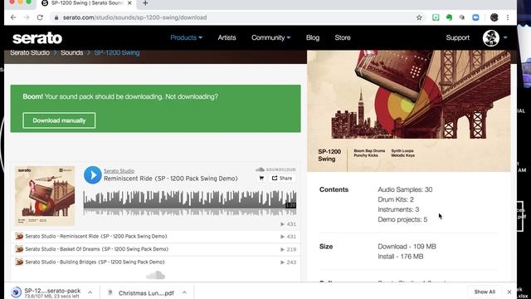Viewport: 531px width, 299px height.
Task: Expand serato-pack download options chevron
Action: pos(90,292)
